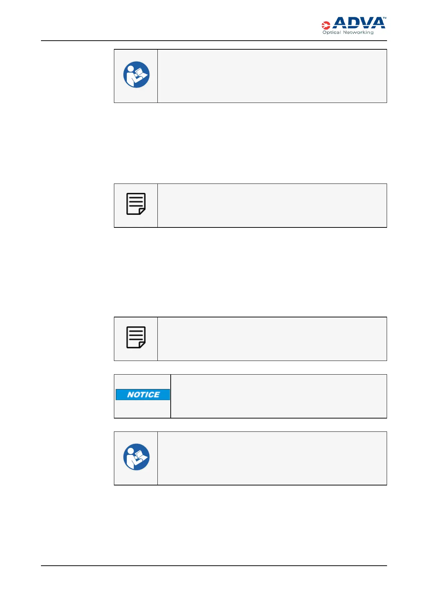The height and width of the screenshot is (606, 428).
Task: Select the bottom blue read-manual icon
Action: coord(136,457)
